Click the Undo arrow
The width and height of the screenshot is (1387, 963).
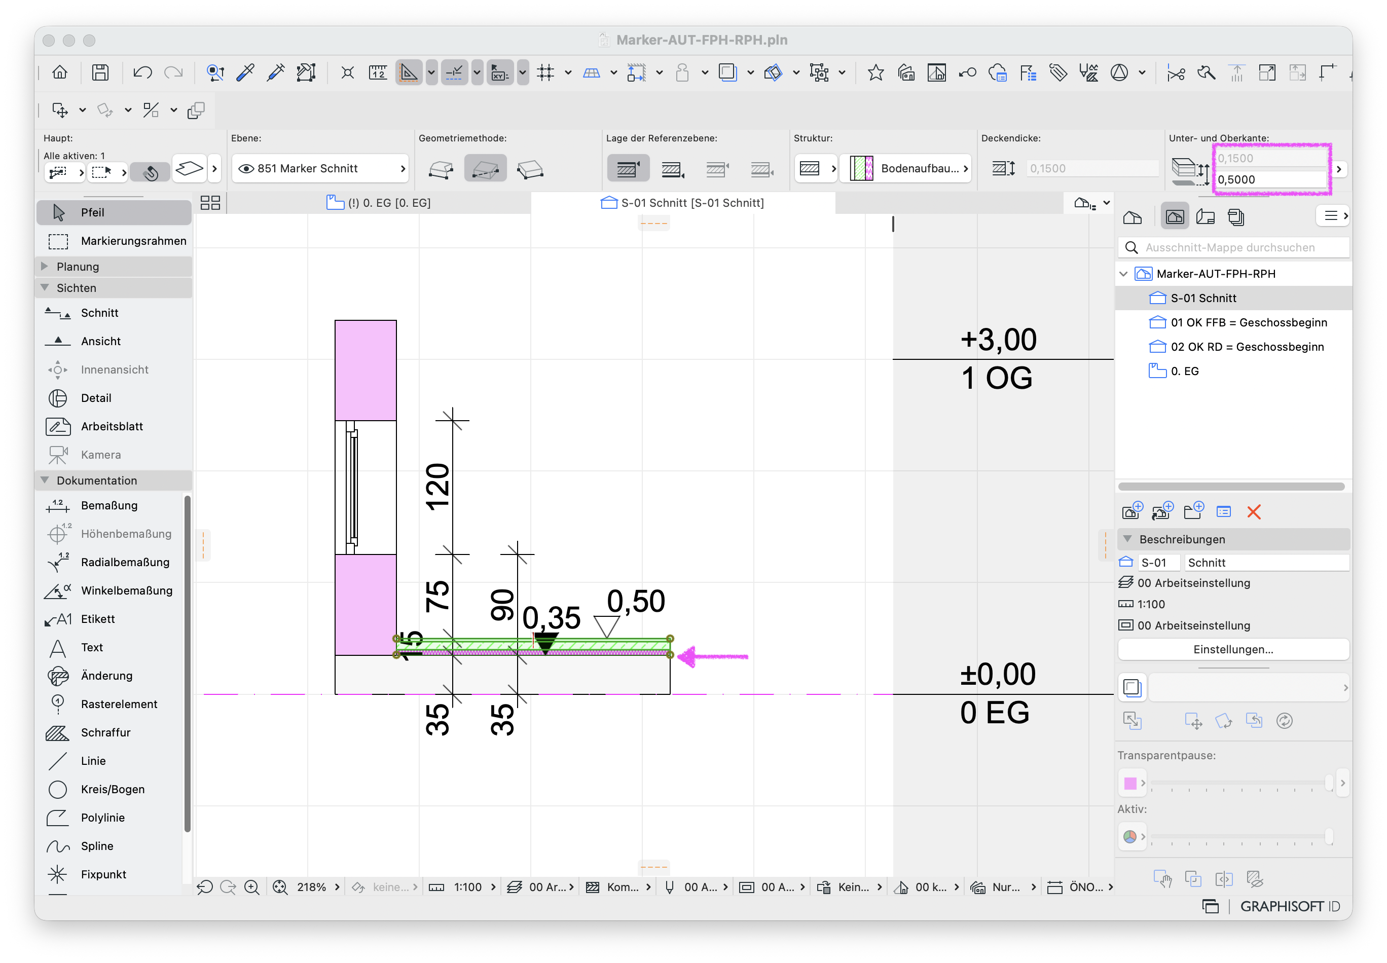tap(142, 73)
